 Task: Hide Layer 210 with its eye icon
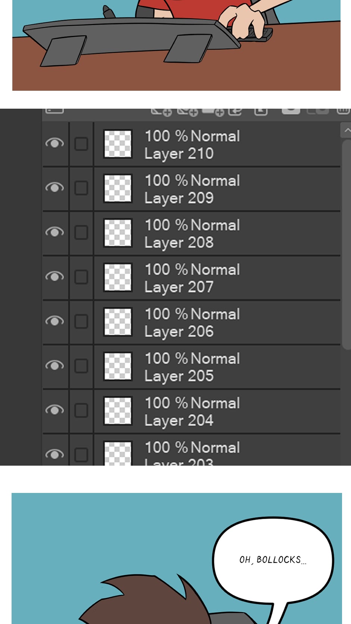click(x=55, y=143)
